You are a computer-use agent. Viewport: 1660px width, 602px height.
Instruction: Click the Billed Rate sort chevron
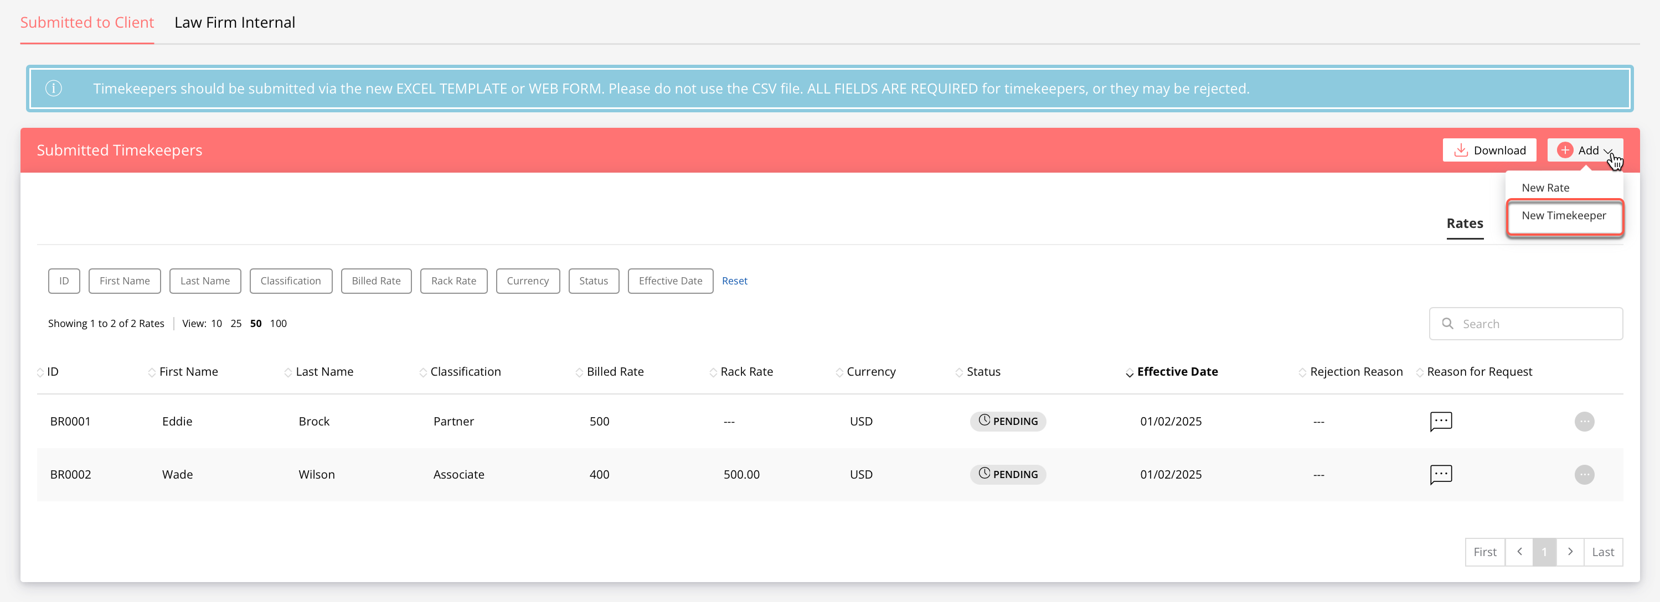coord(578,372)
